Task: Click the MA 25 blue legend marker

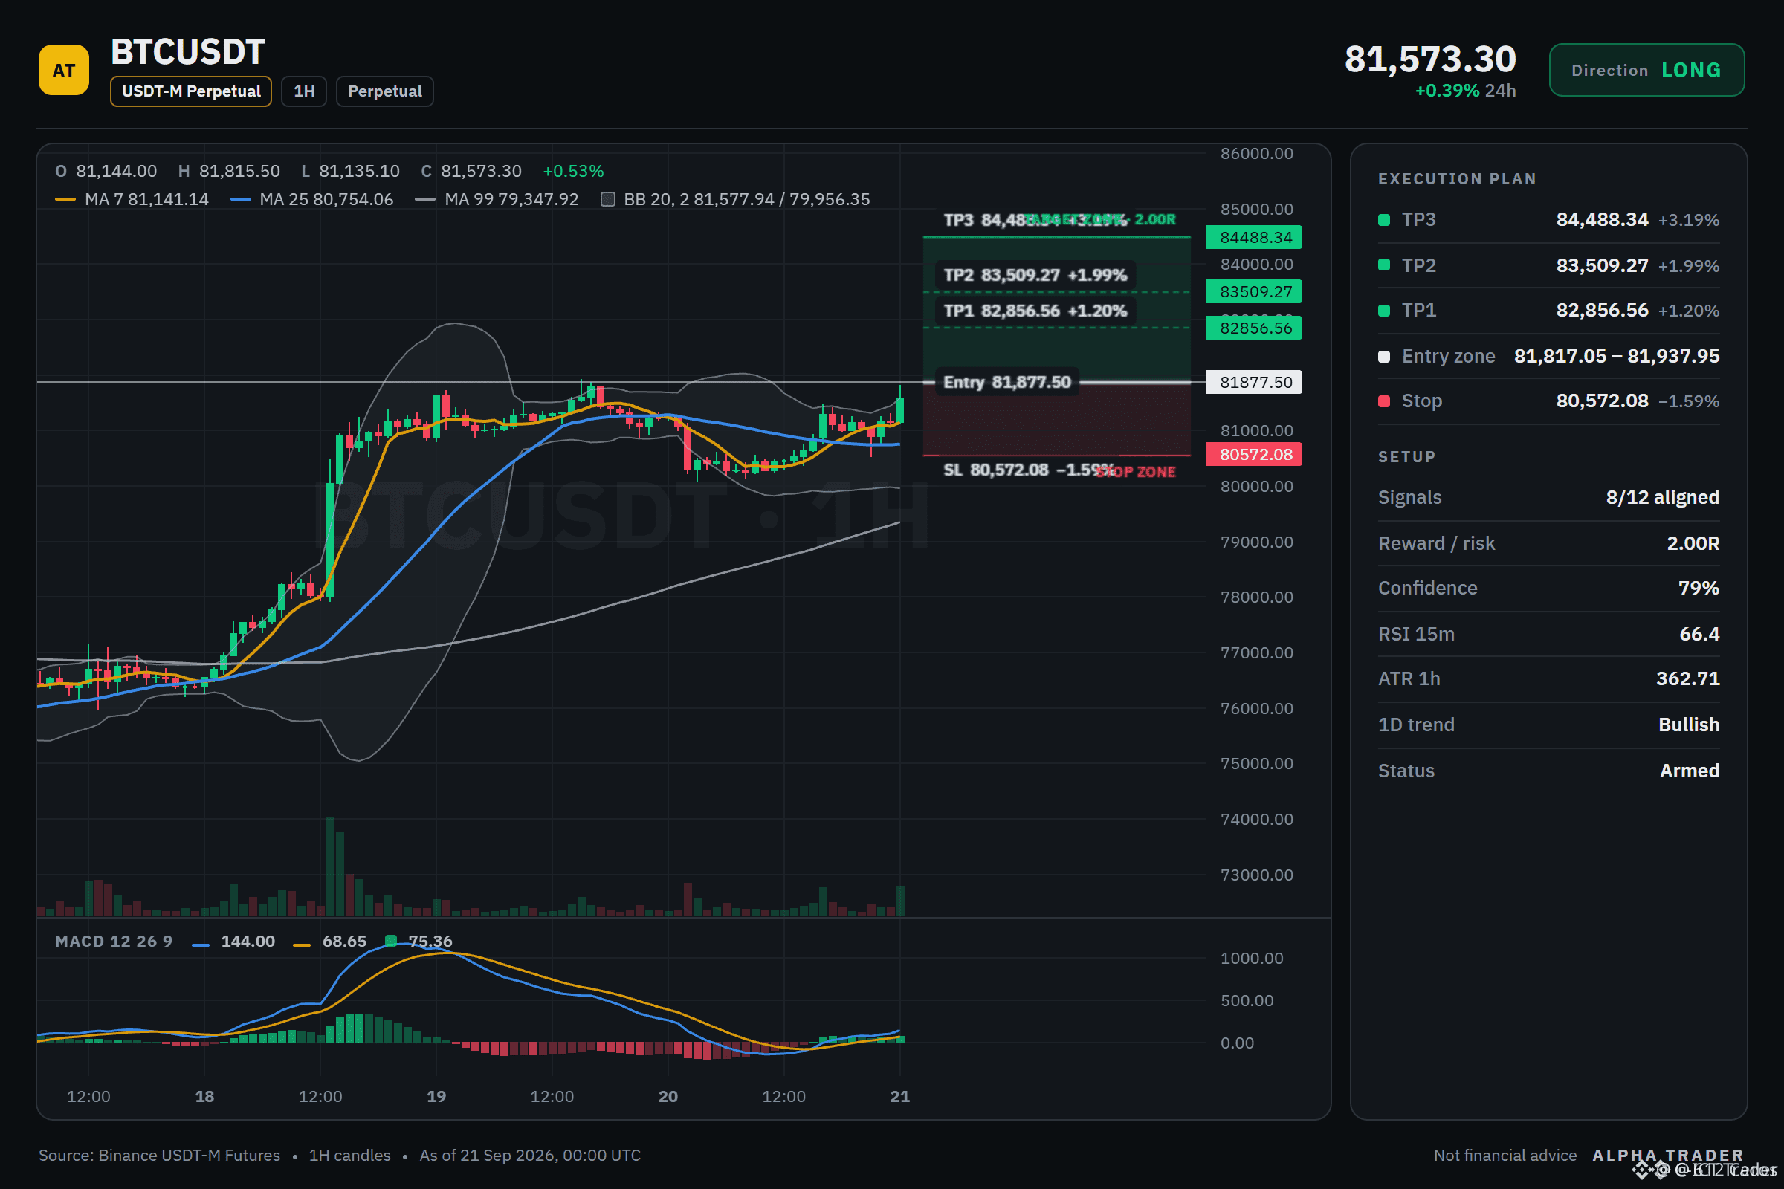Action: click(240, 199)
